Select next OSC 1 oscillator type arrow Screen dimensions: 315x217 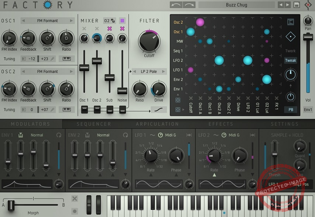(x=71, y=20)
